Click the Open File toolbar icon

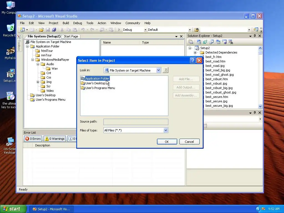pos(41,30)
